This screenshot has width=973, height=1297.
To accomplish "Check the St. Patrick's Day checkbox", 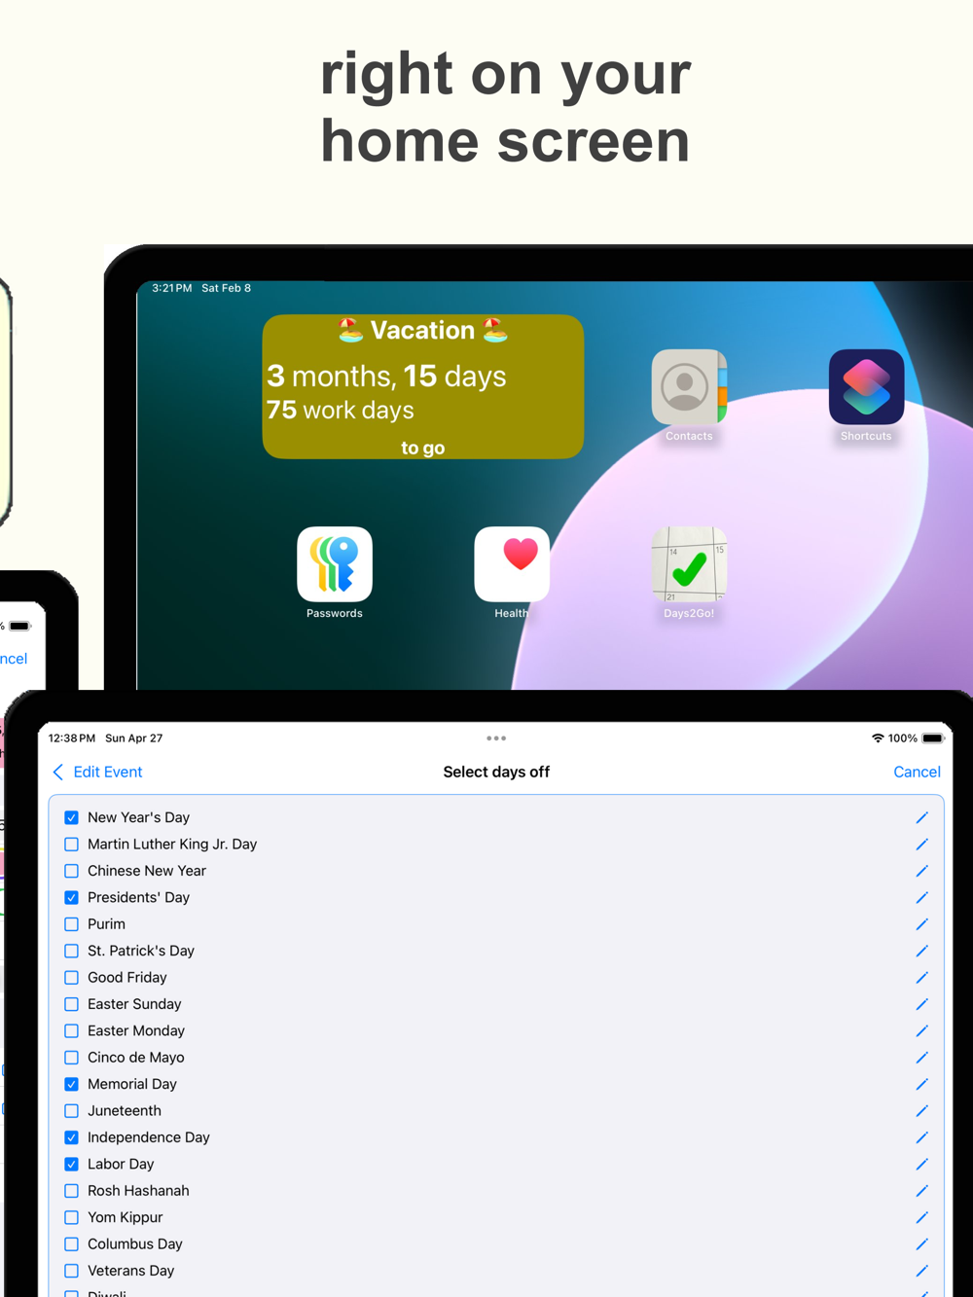I will tap(71, 951).
